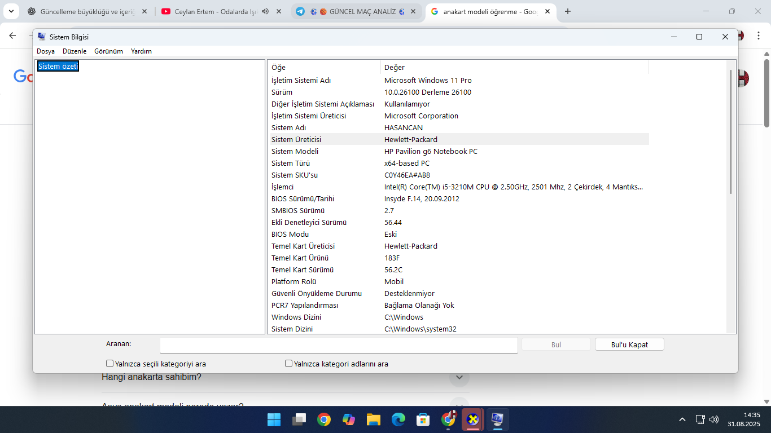The width and height of the screenshot is (771, 433).
Task: Select the Sürüm row
Action: point(458,92)
